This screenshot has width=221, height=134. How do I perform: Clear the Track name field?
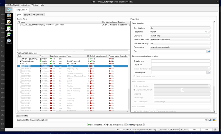[x=206, y=32]
